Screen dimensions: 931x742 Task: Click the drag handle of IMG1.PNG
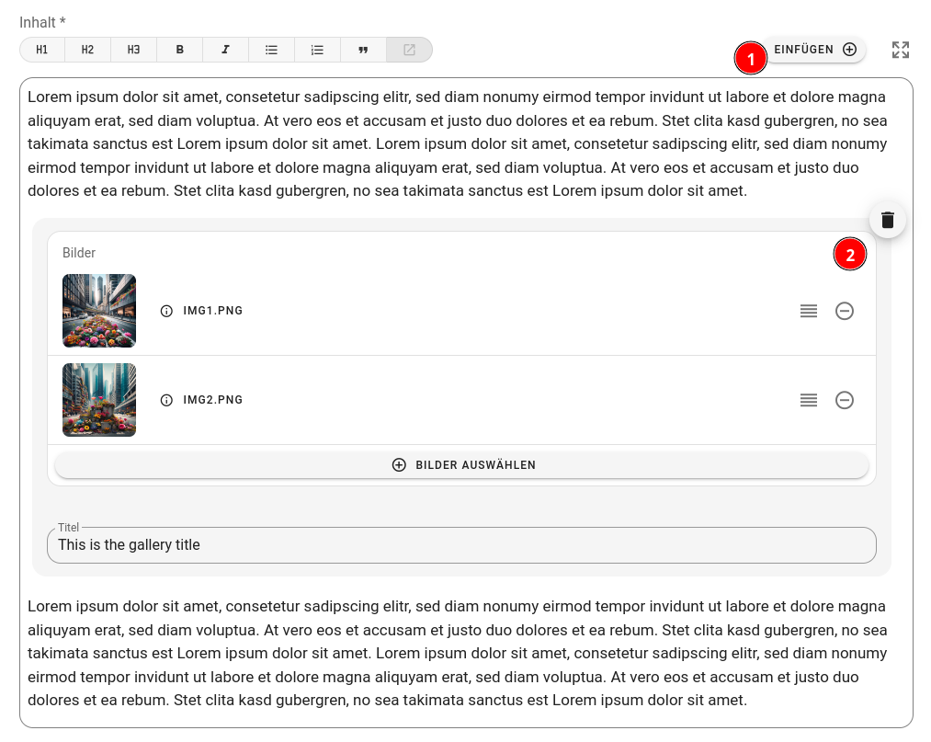pyautogui.click(x=808, y=311)
